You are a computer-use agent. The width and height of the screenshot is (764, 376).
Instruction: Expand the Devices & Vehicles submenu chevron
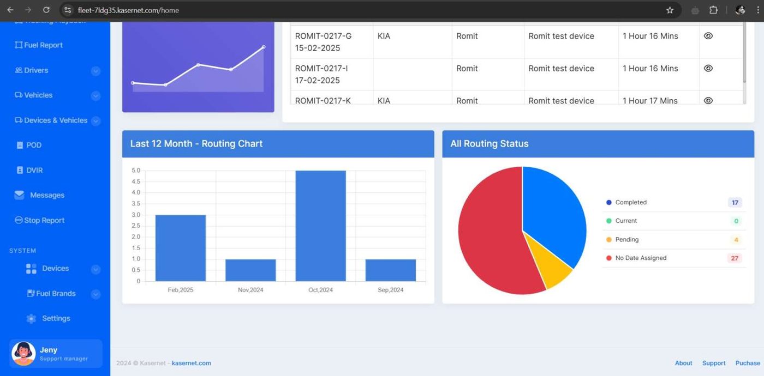[95, 121]
